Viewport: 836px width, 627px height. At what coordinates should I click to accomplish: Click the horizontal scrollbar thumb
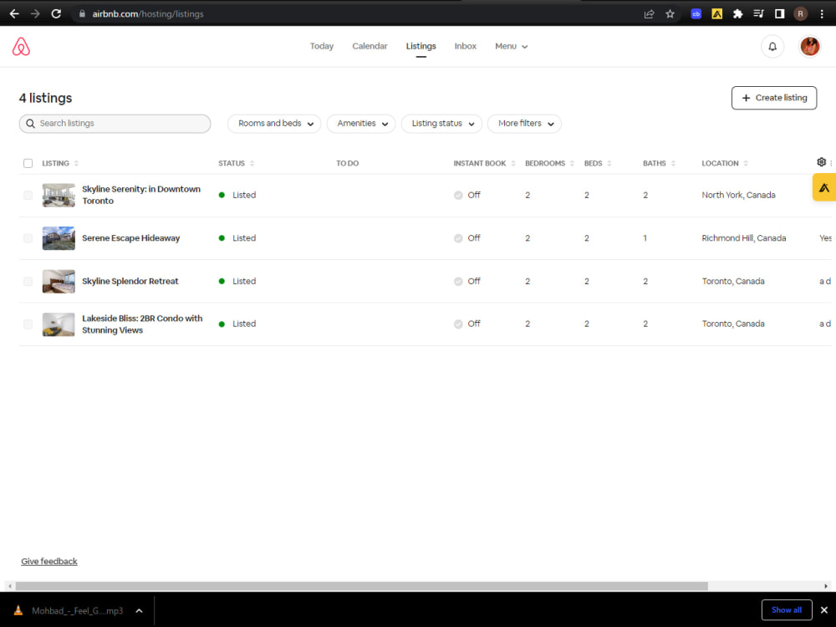pos(361,586)
